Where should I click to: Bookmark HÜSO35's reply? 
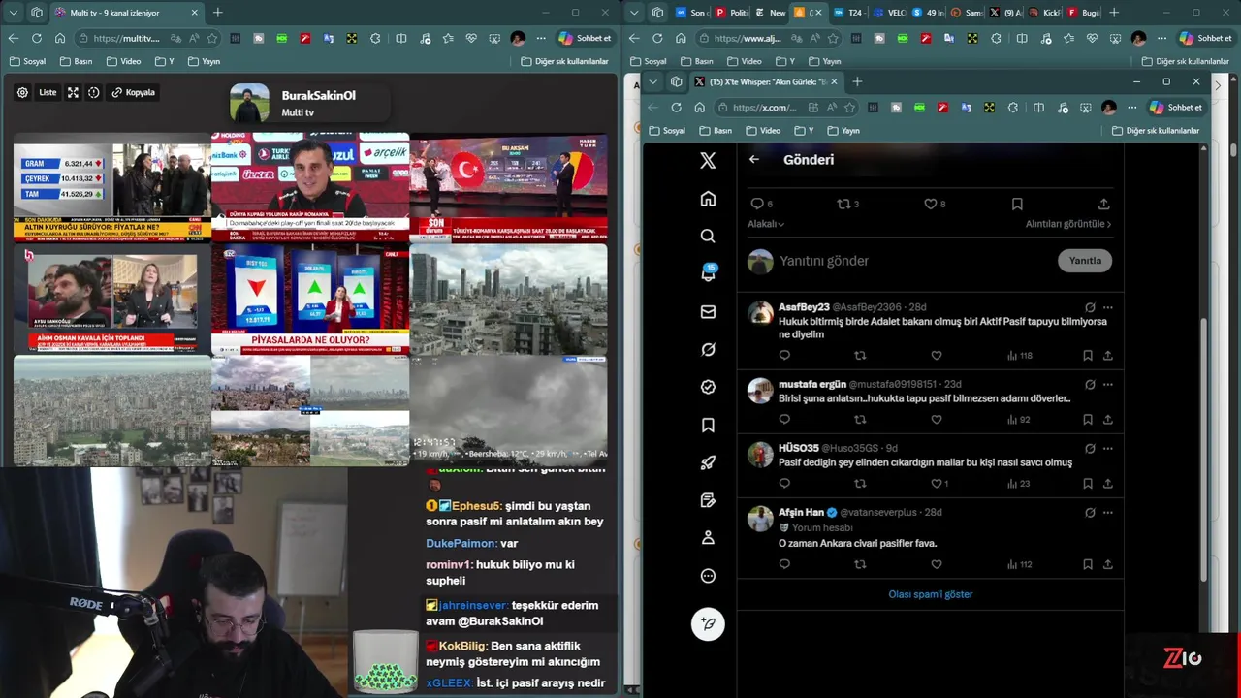(x=1088, y=483)
